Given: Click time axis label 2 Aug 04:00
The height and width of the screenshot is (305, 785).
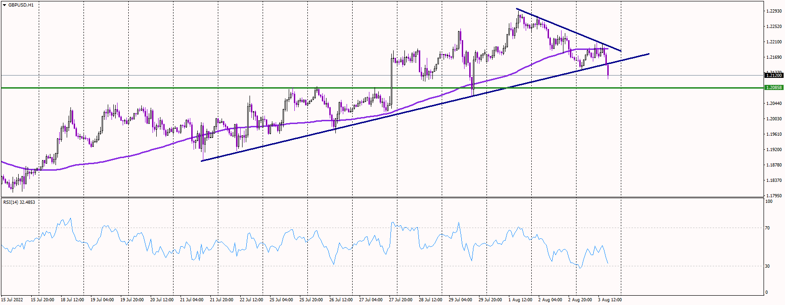Looking at the screenshot, I should tap(550, 300).
